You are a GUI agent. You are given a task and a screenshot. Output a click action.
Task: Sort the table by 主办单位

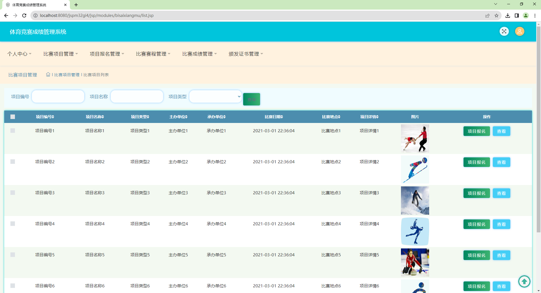pyautogui.click(x=178, y=117)
